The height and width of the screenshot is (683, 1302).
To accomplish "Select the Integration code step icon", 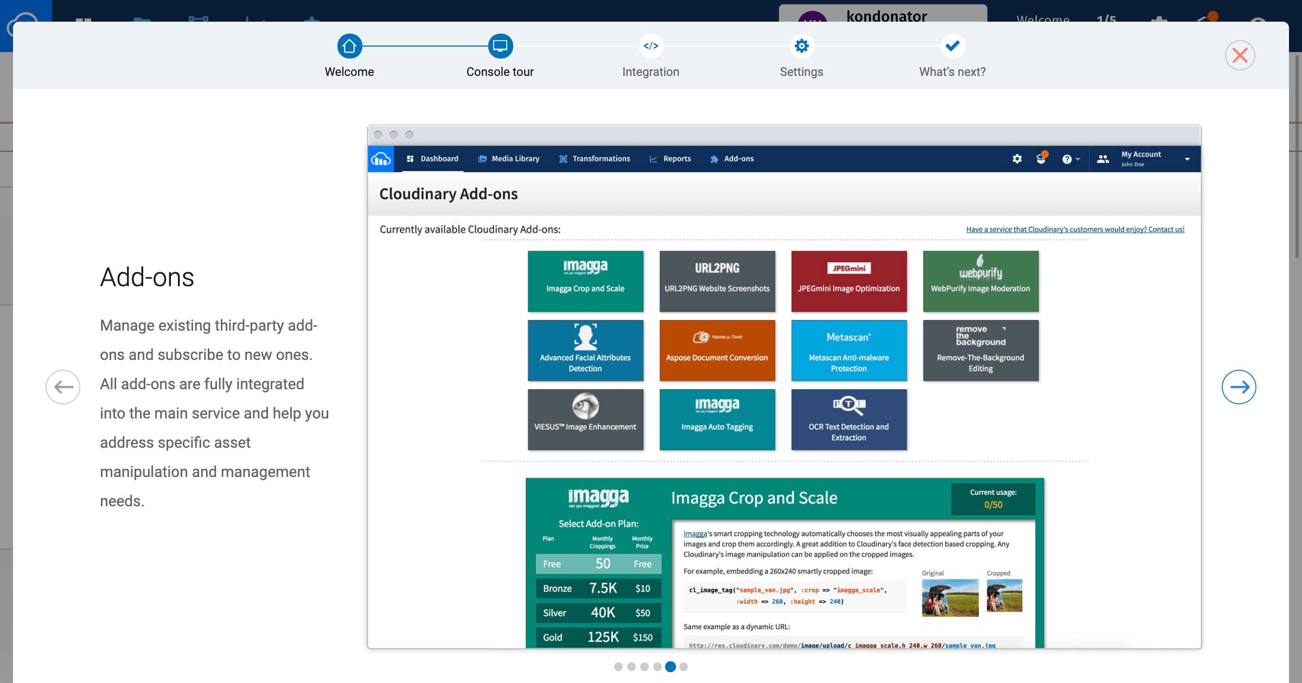I will click(650, 46).
